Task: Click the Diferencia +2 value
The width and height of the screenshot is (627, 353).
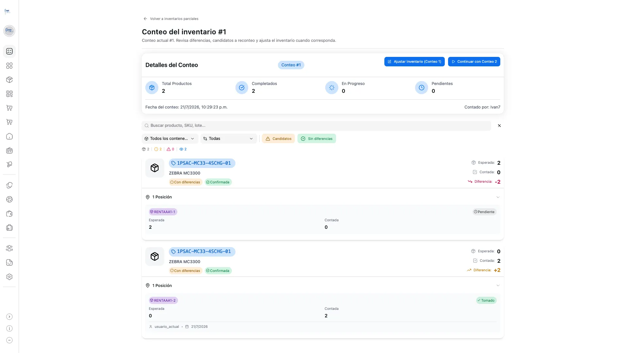Action: click(497, 270)
